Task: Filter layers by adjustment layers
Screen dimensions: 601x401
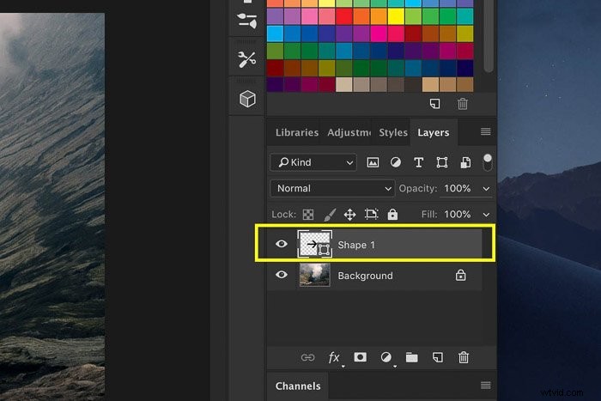Action: (396, 162)
